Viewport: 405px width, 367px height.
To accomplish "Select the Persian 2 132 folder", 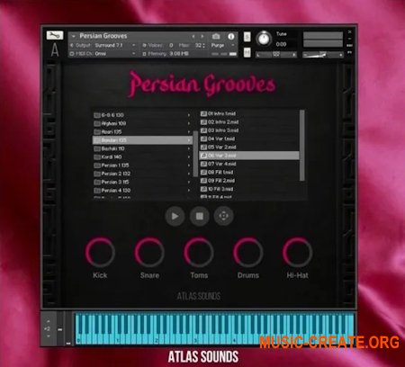I will pos(142,174).
